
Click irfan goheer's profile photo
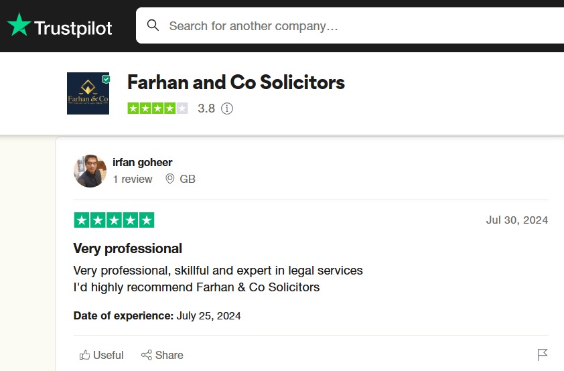[90, 171]
